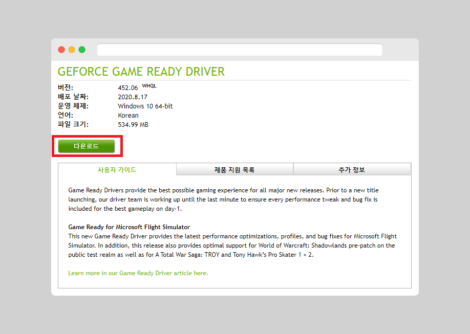Click the browser address bar field

240,50
